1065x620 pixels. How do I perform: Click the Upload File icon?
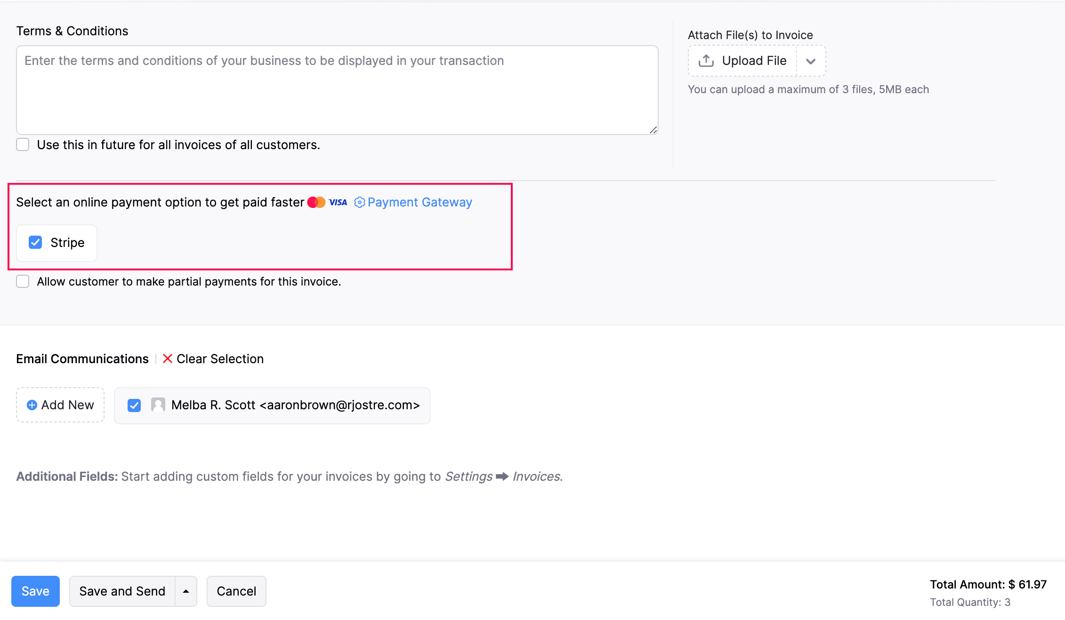[706, 61]
